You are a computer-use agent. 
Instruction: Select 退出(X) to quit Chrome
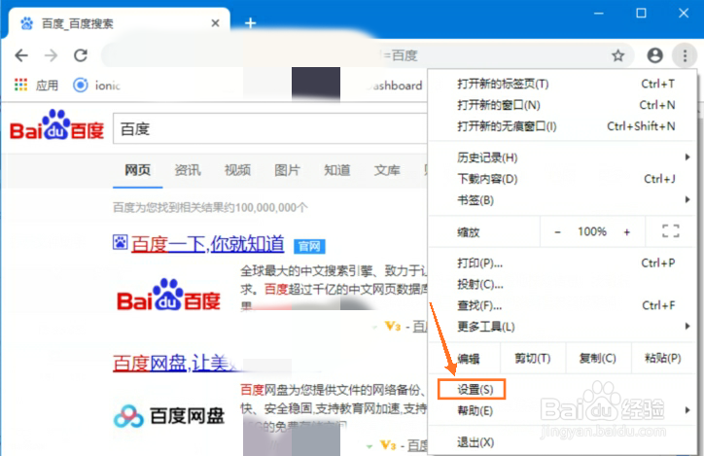coord(563,442)
